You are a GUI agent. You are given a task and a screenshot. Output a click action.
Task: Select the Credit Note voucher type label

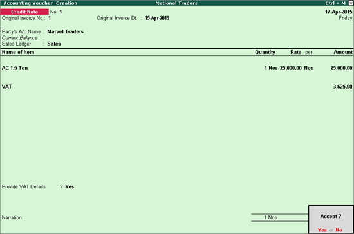pyautogui.click(x=24, y=12)
